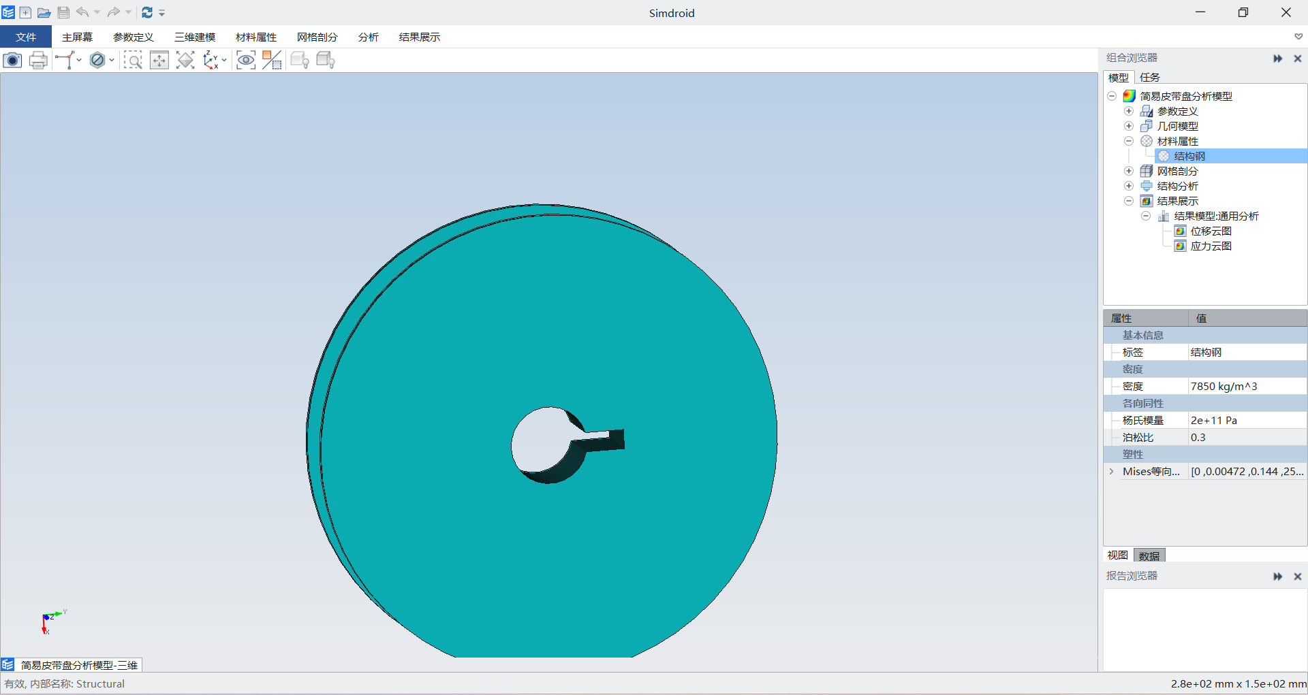Switch to the 材料属性 ribbon tab
1308x695 pixels.
coord(255,37)
